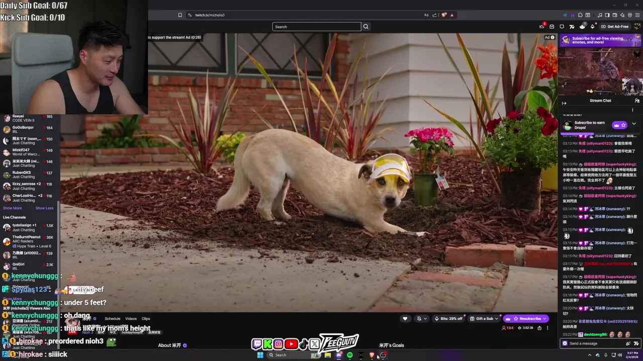
Task: Open Brave browser taskbar icon
Action: click(x=372, y=355)
